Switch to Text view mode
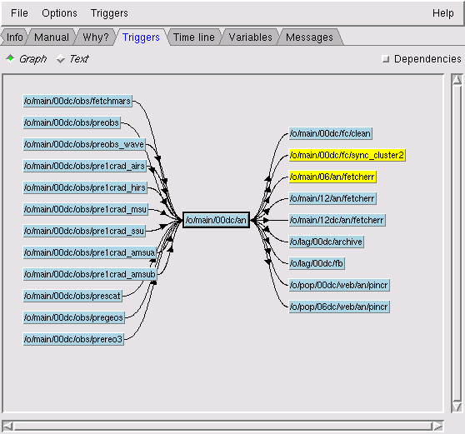 coord(61,58)
